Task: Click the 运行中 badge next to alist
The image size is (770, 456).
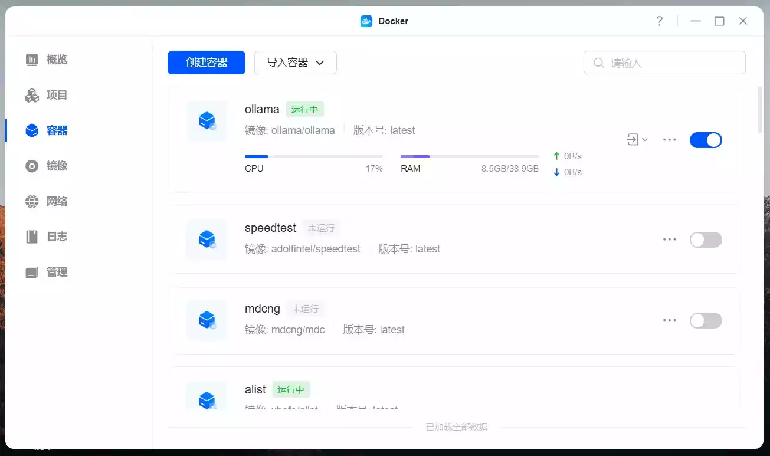Action: point(291,389)
